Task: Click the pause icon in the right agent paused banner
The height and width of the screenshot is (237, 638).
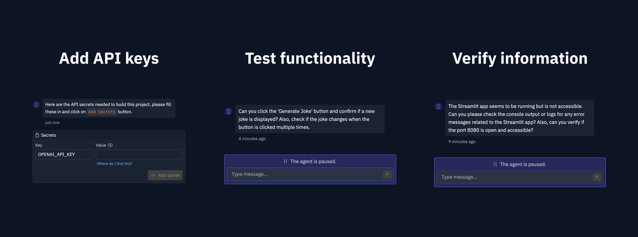Action: tap(495, 164)
